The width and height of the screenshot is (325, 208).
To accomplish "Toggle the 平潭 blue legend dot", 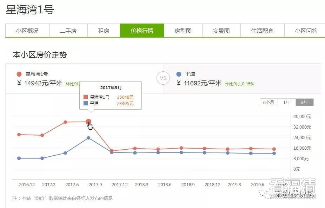I will pos(179,74).
